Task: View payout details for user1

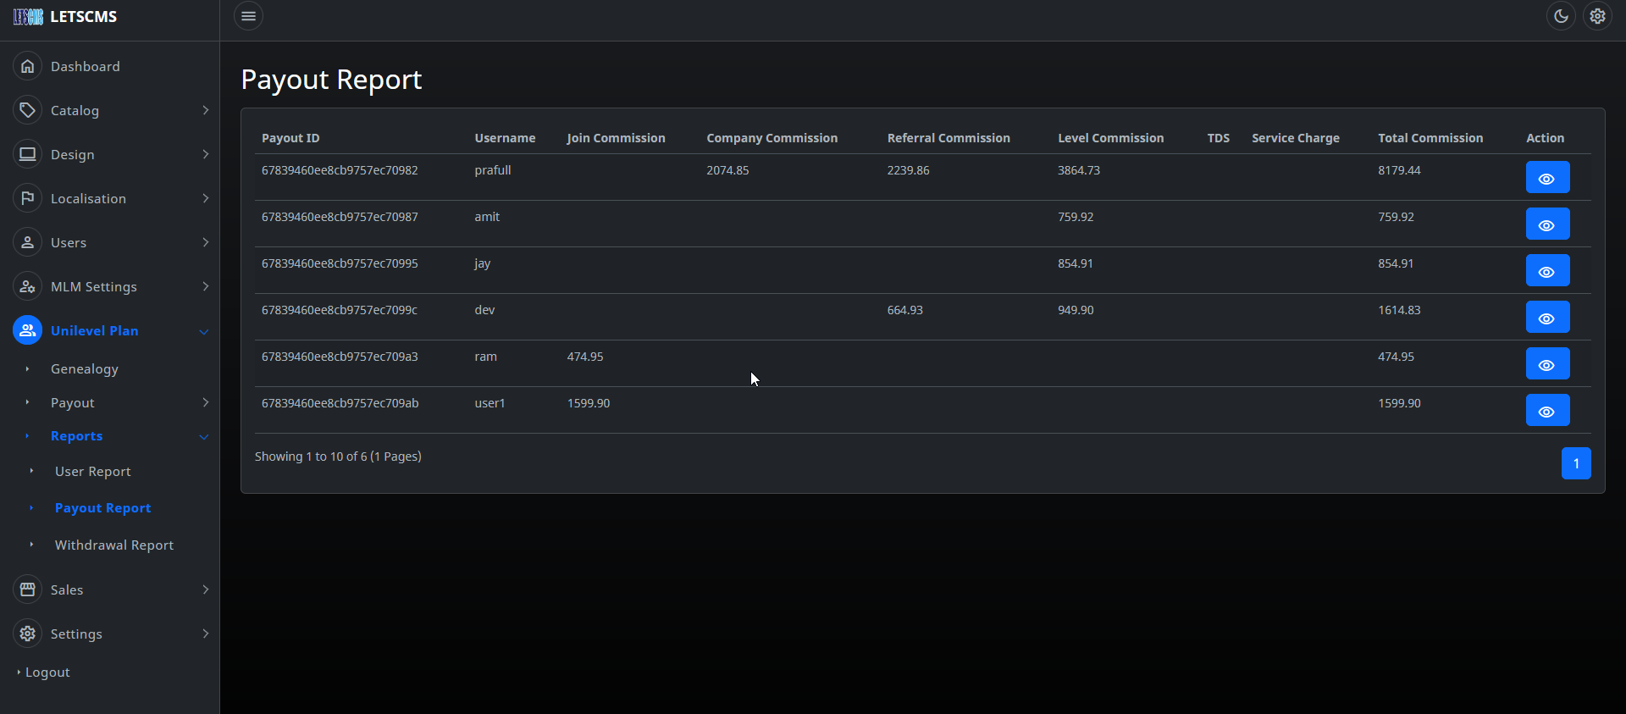Action: click(x=1546, y=411)
